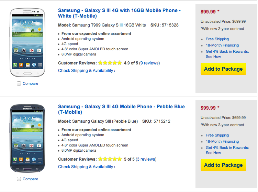Open the Pebble Blue Galaxy S III title link
This screenshot has height=192, width=258.
pos(121,109)
